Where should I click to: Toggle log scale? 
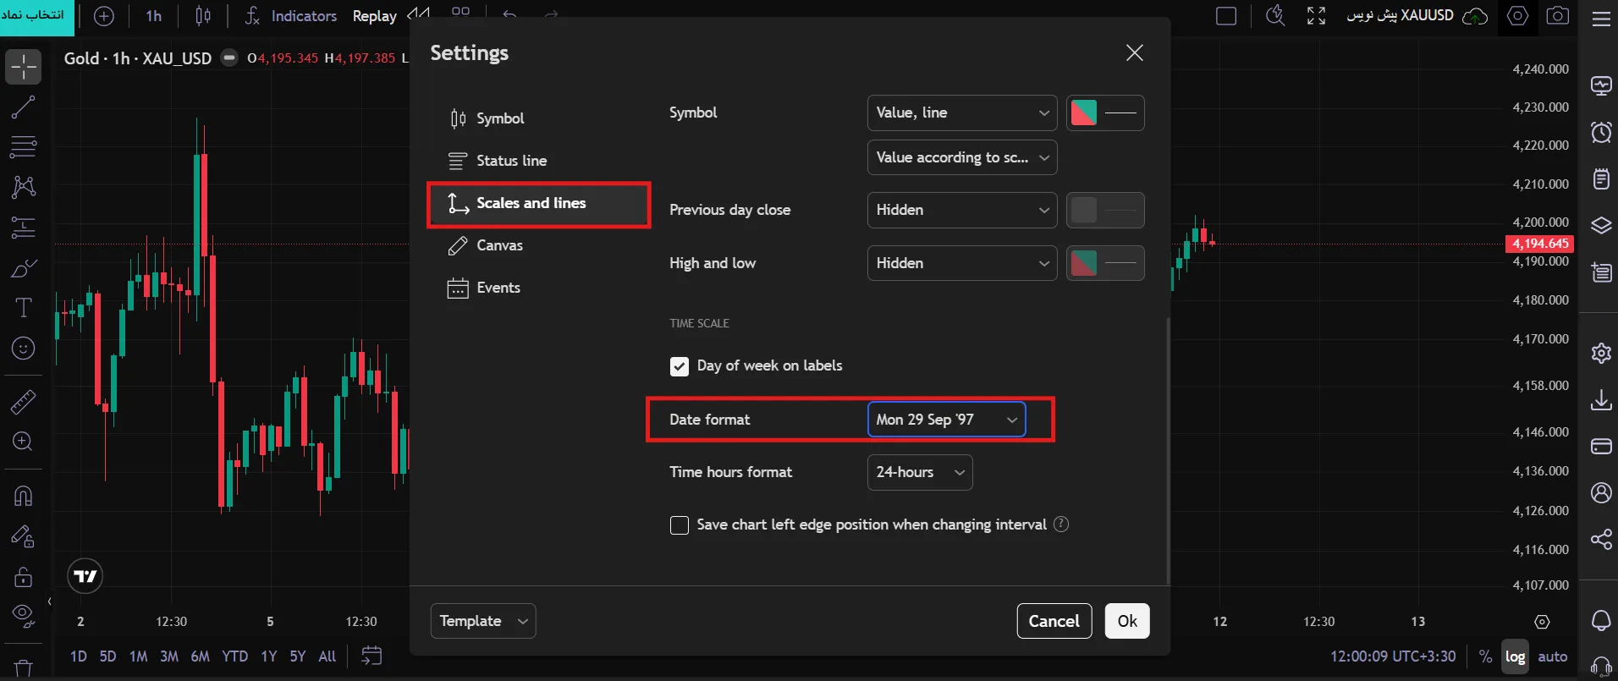(x=1515, y=656)
